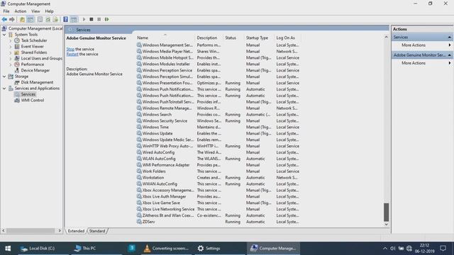Select the Windows Search service row

[218, 115]
